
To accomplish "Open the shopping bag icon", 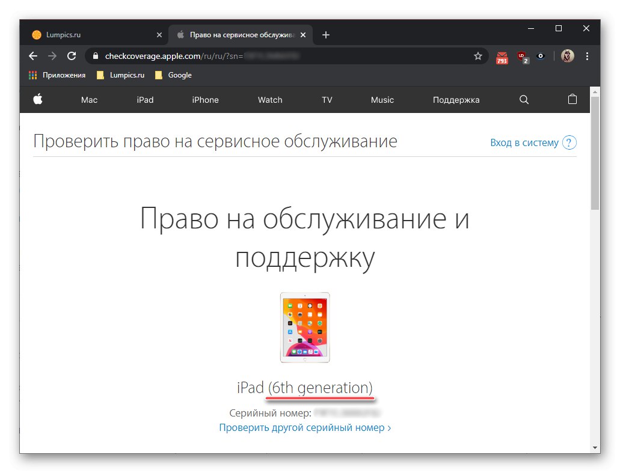I will (x=572, y=99).
